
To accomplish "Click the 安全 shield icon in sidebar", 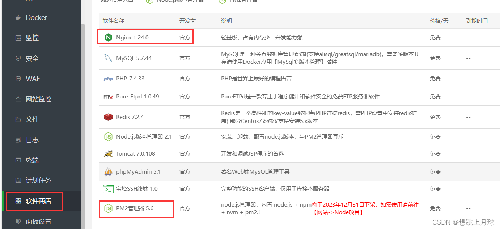I will click(x=18, y=58).
